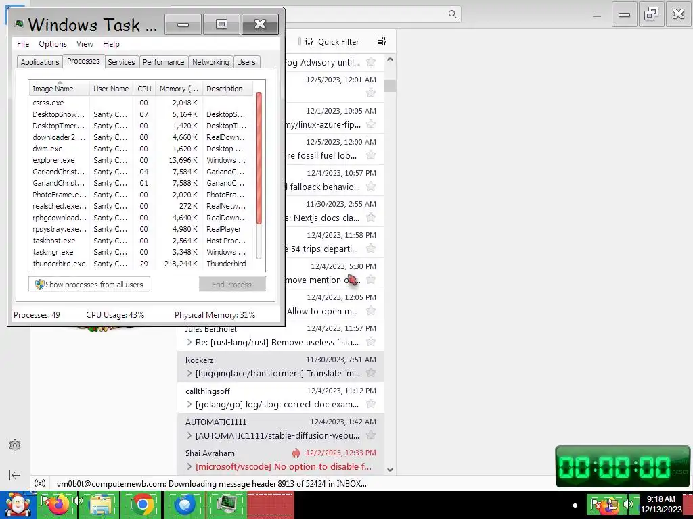Star the Allow to open message
This screenshot has width=693, height=519.
tap(371, 311)
